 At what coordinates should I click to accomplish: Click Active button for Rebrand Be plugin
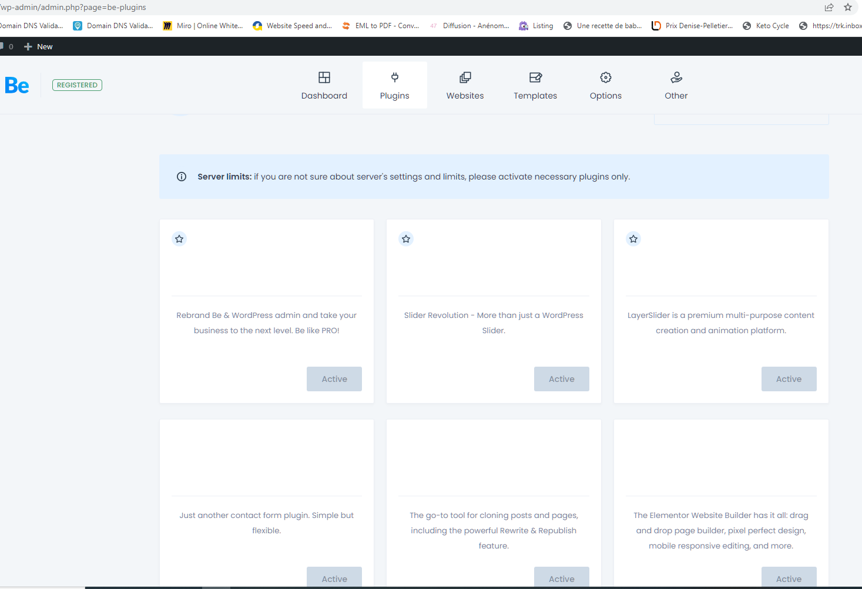pos(334,379)
